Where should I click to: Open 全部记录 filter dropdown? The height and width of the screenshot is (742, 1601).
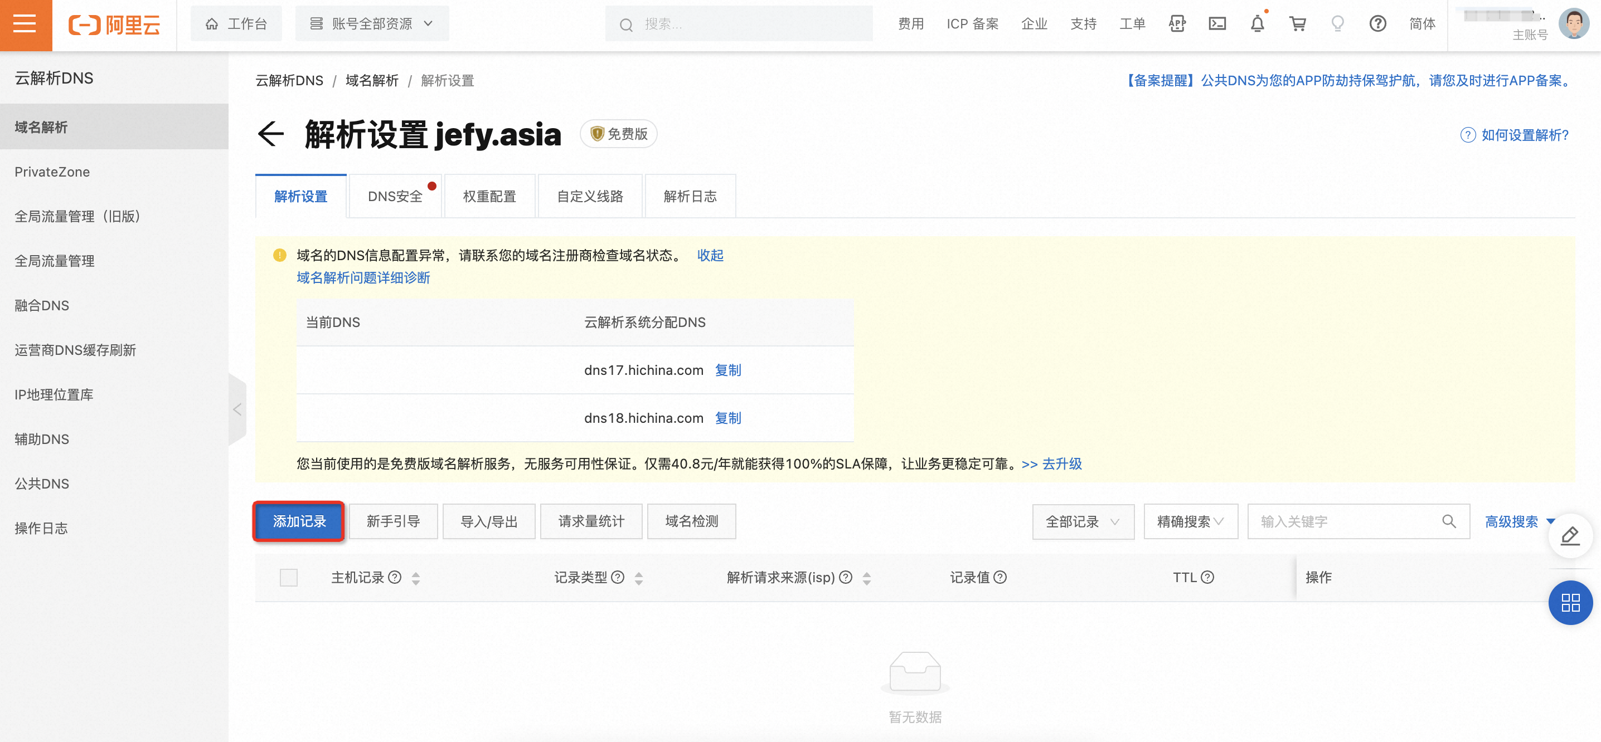click(x=1083, y=521)
